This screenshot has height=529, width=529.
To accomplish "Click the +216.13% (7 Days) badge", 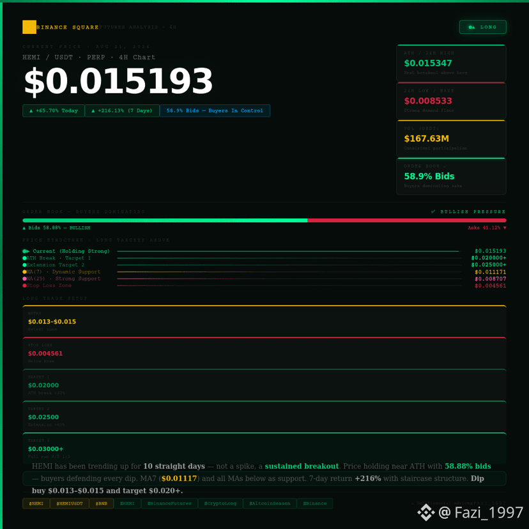I will click(x=122, y=111).
